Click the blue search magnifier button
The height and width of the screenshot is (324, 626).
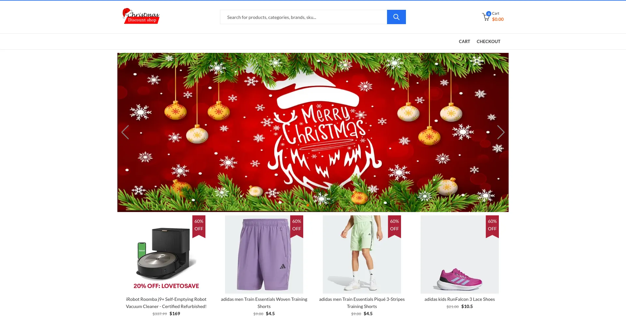[396, 17]
